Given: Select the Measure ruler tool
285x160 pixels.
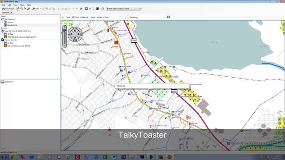Looking at the screenshot, I should [28, 9].
